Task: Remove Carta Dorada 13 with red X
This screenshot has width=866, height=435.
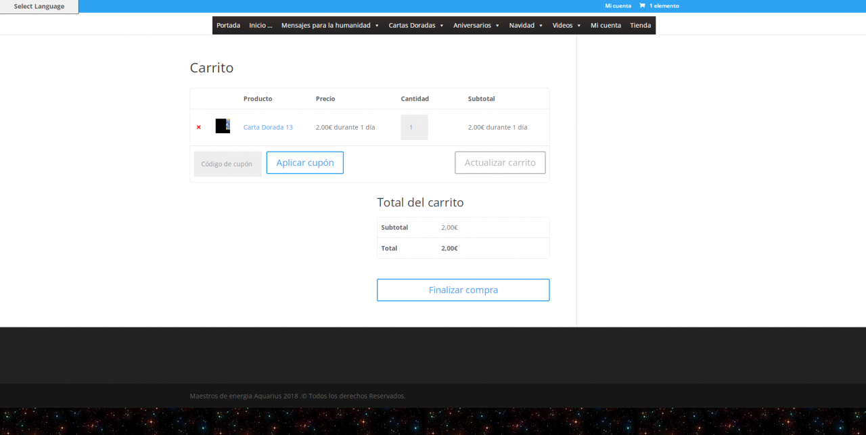Action: [198, 127]
